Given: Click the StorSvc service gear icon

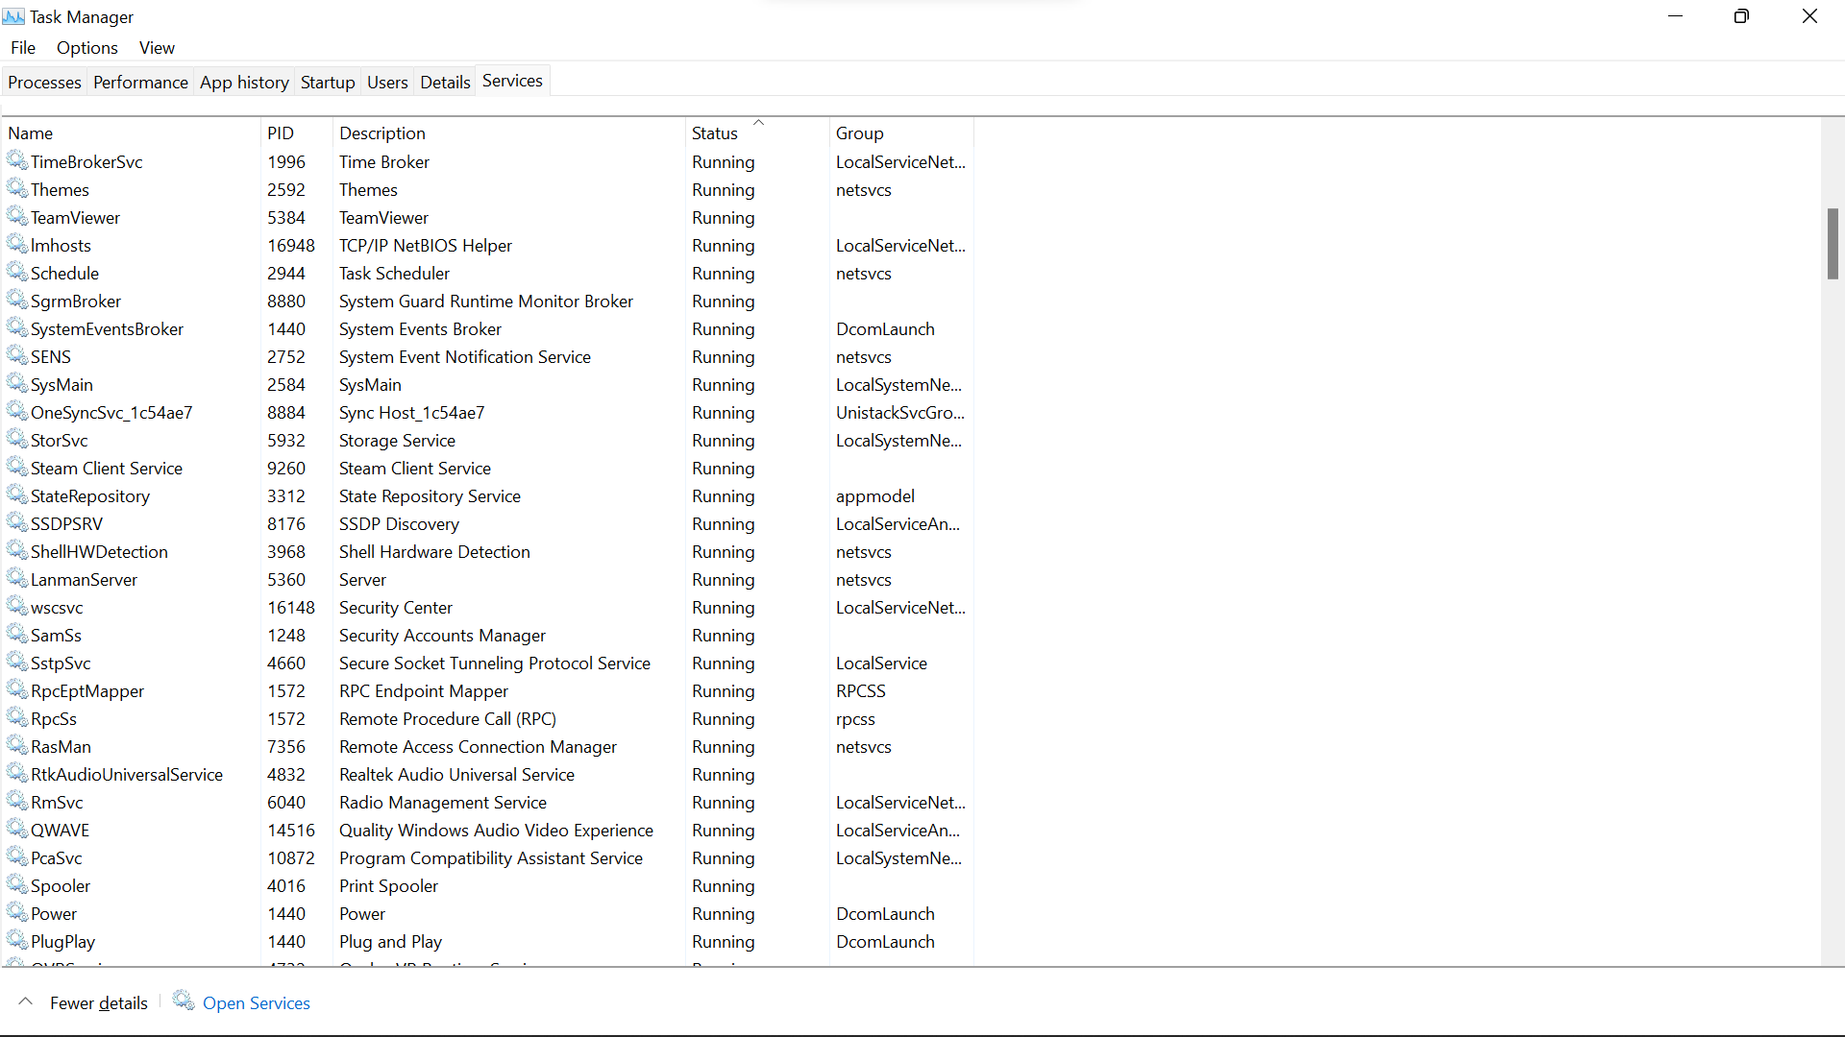Looking at the screenshot, I should (x=17, y=439).
